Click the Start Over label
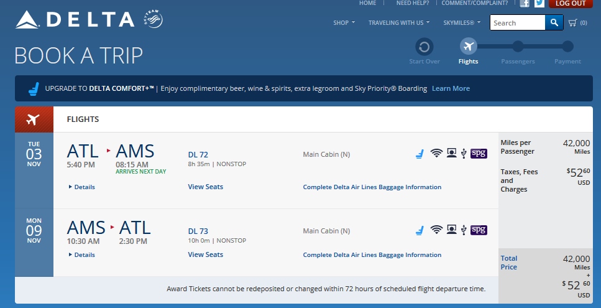 point(424,62)
